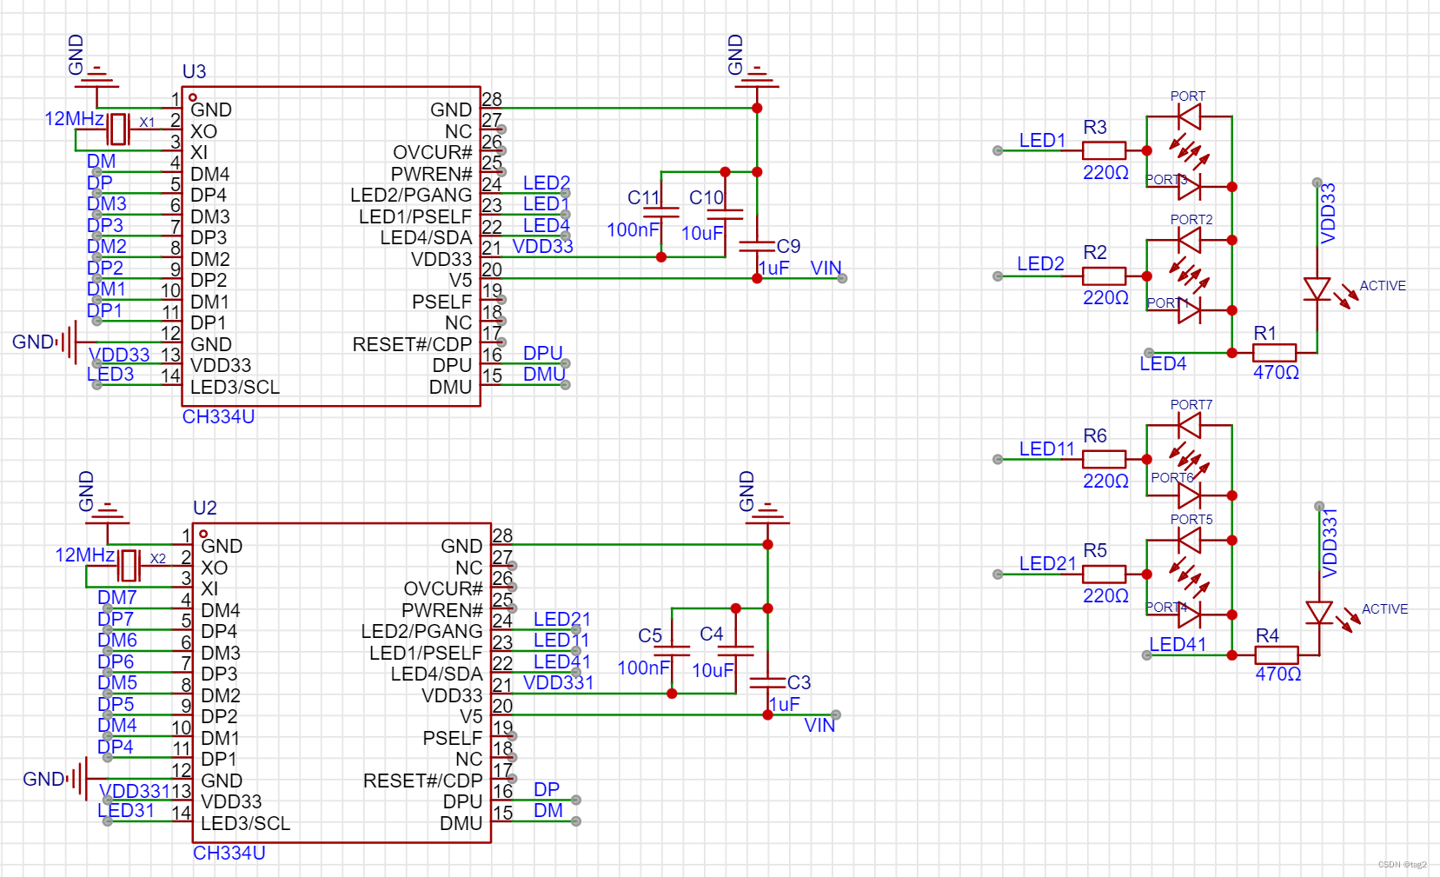Click the GND symbol above U2 pin 1

pyautogui.click(x=107, y=513)
